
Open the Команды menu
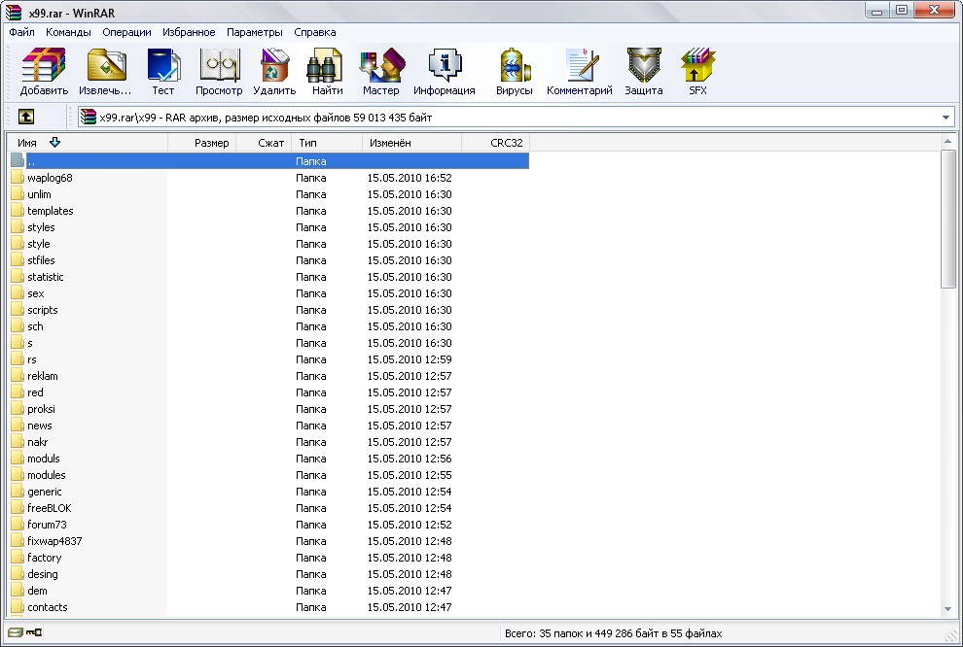pyautogui.click(x=68, y=32)
